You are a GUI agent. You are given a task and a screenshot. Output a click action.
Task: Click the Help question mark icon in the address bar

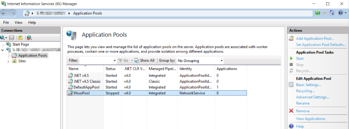pos(340,13)
